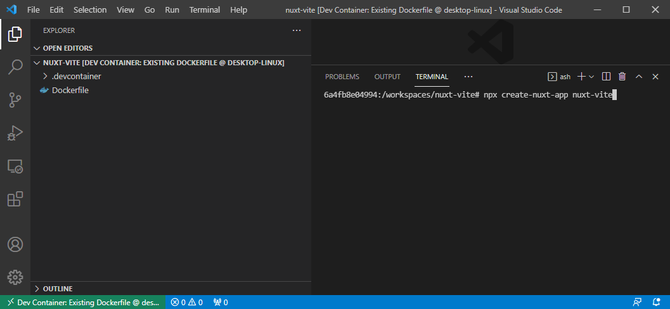This screenshot has width=670, height=309.
Task: Switch to the PROBLEMS tab
Action: pyautogui.click(x=342, y=77)
